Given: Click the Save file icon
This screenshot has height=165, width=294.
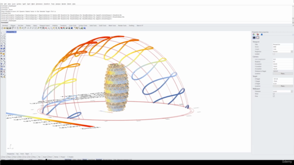Looking at the screenshot, I should (7, 28).
